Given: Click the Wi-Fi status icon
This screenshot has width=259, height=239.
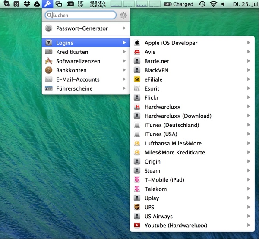Looking at the screenshot, I should pos(213,4).
